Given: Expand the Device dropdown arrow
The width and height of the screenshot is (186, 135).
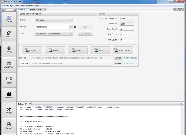Looking at the screenshot, I should 71,27.
